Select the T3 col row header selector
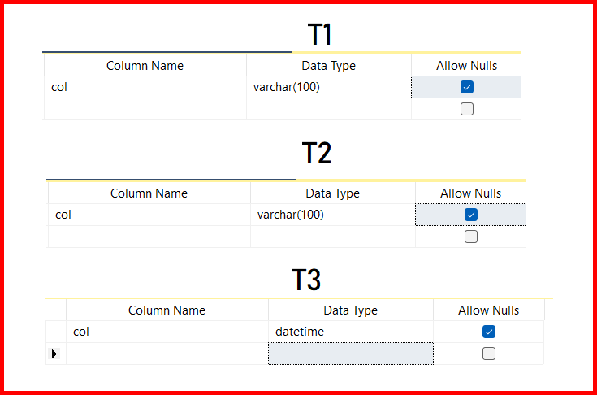 (x=55, y=332)
